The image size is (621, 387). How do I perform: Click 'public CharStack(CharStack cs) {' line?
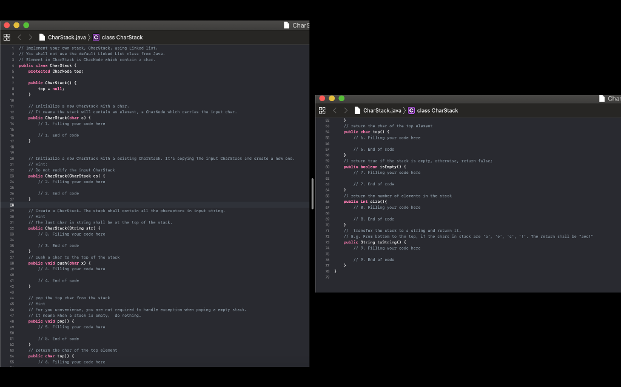pyautogui.click(x=67, y=176)
